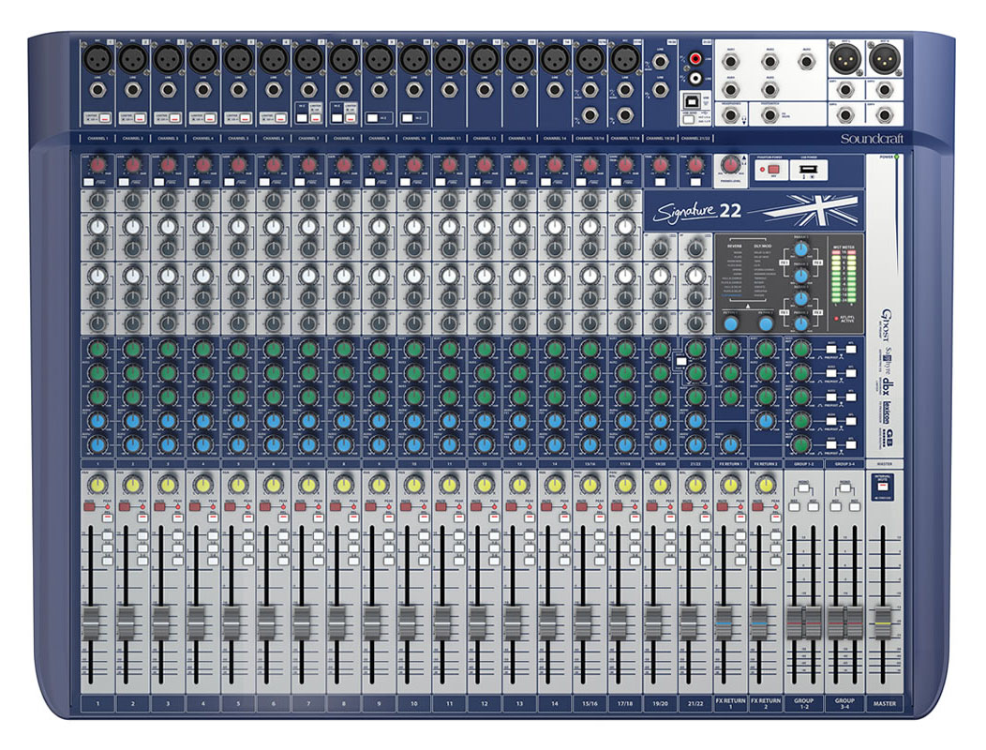Click the MST R XLR output connector
The width and height of the screenshot is (986, 750).
click(883, 60)
